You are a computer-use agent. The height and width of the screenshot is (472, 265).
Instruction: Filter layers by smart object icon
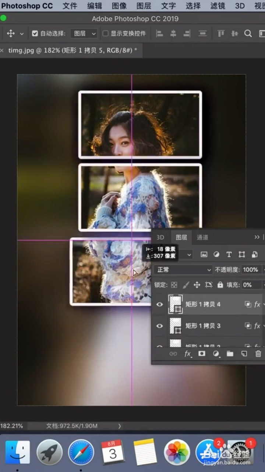coord(255,254)
